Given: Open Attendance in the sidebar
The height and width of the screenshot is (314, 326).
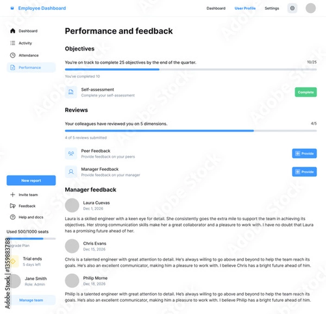Looking at the screenshot, I should 28,55.
